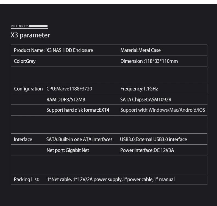
Task: Click the Frequency:1.1GHz value
Action: coord(139,89)
